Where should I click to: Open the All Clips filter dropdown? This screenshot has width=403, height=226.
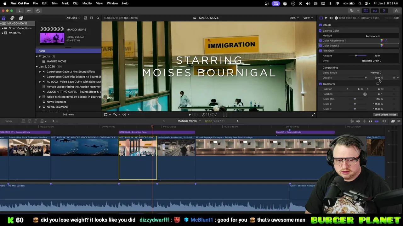[73, 18]
